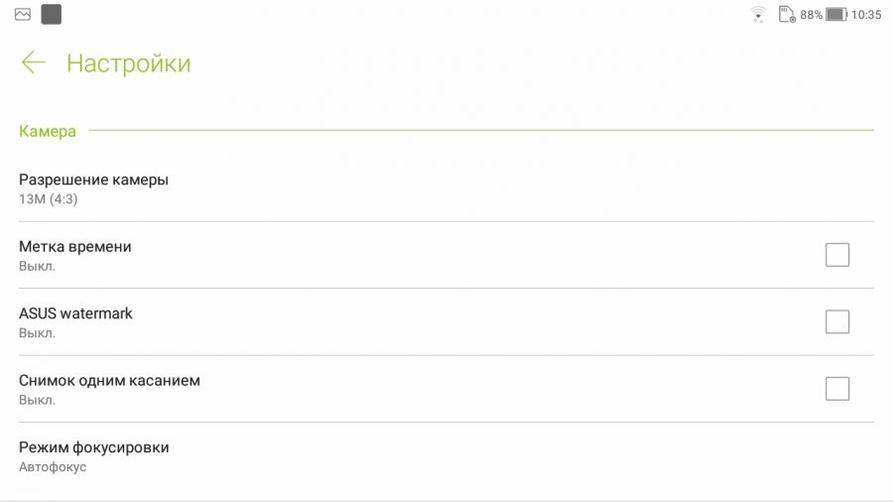Tap the back arrow next to Настройки
Viewport: 893px width, 502px height.
33,63
